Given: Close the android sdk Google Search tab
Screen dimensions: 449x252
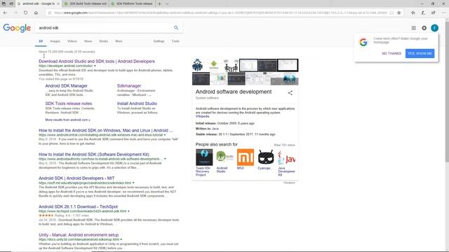Looking at the screenshot, I should point(58,3).
